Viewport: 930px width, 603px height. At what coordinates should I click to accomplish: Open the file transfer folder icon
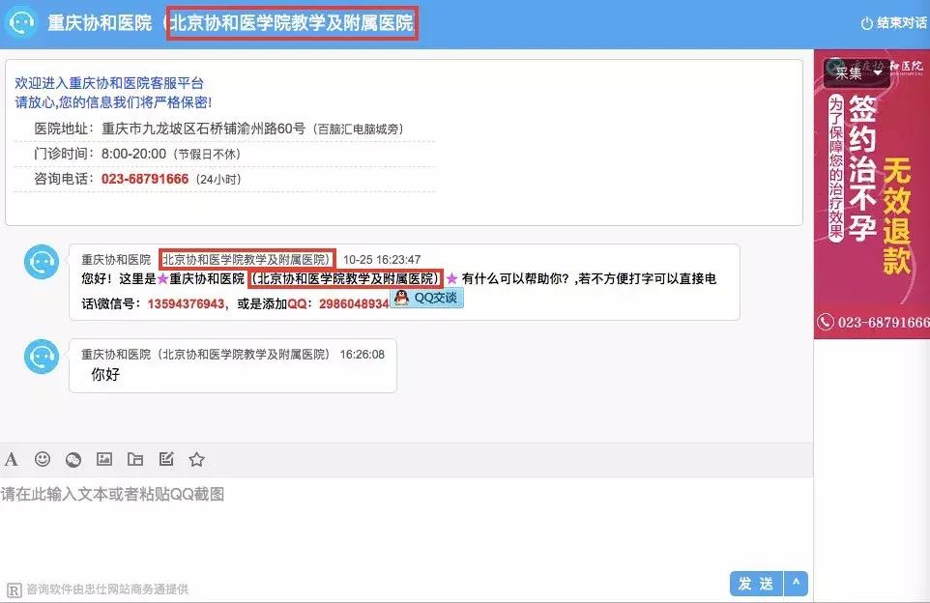137,459
